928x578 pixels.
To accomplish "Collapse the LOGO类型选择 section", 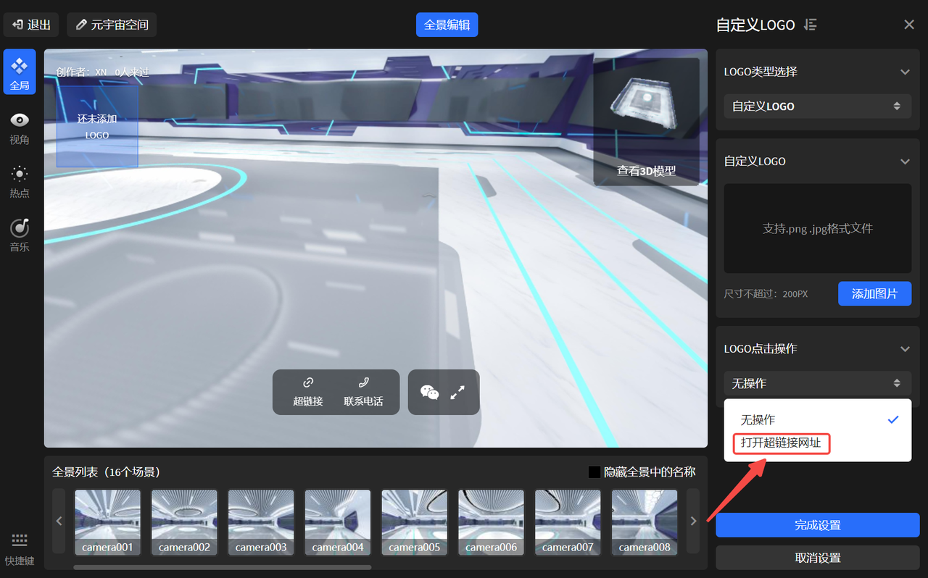I will 904,72.
